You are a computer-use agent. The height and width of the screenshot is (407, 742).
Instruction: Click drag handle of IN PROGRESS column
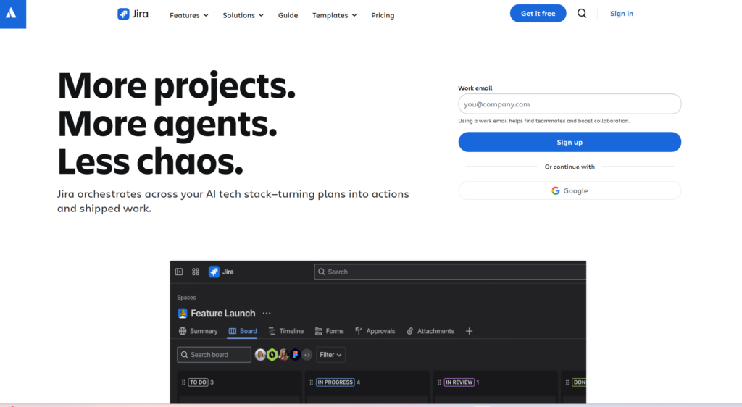click(311, 382)
